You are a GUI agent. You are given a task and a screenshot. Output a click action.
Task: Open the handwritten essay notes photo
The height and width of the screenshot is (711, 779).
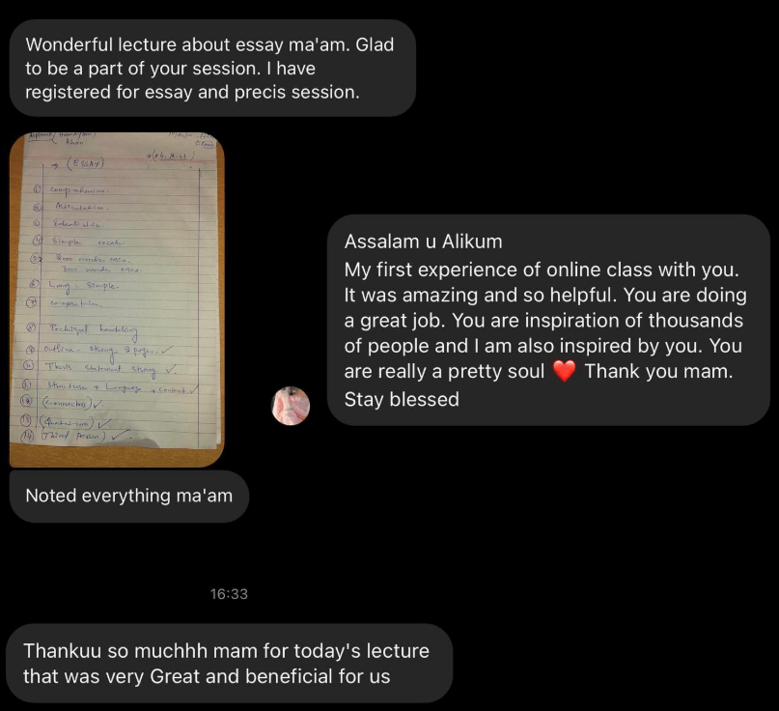(x=117, y=299)
